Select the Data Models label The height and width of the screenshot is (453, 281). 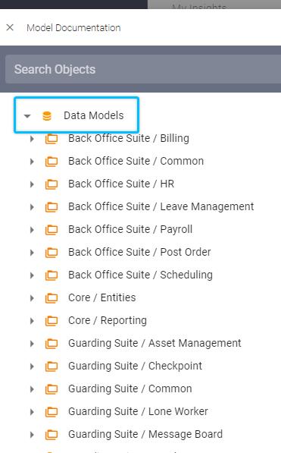93,115
